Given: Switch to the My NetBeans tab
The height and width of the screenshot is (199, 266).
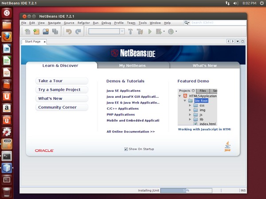Looking at the screenshot, I should click(133, 65).
